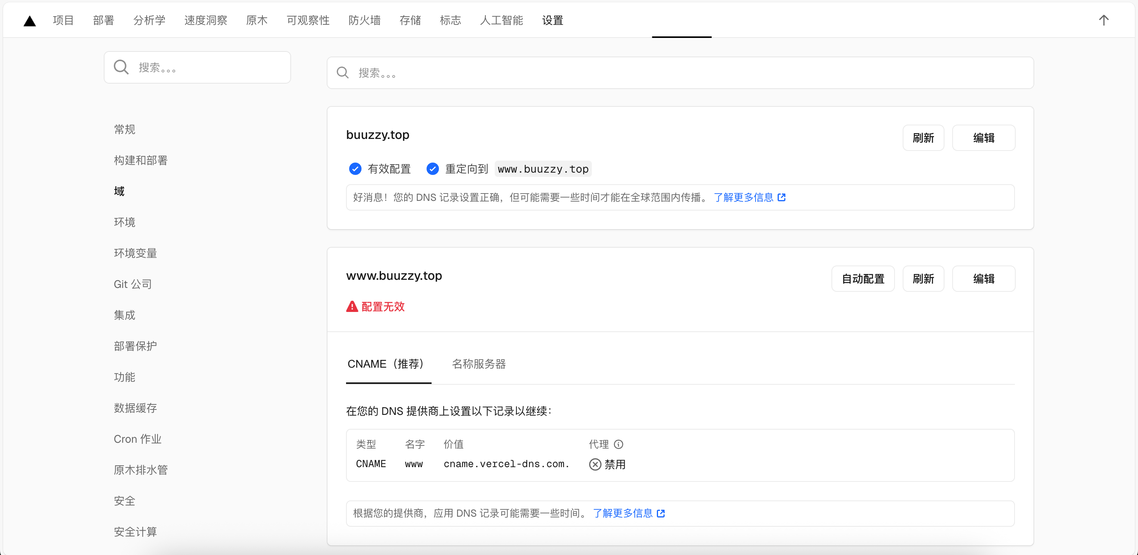The height and width of the screenshot is (555, 1138).
Task: Click the www.buuzzy.top redirect badge
Action: pyautogui.click(x=543, y=169)
